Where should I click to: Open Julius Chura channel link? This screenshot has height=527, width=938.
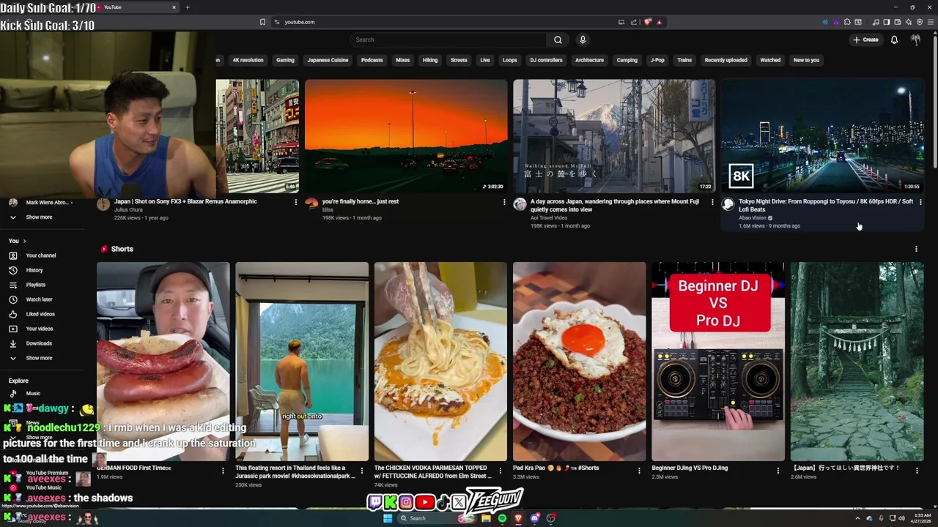129,209
